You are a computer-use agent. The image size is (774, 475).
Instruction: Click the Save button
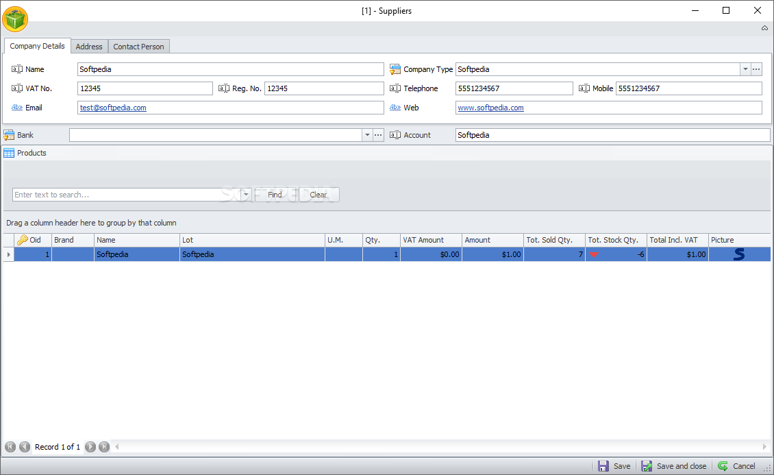[x=614, y=466]
